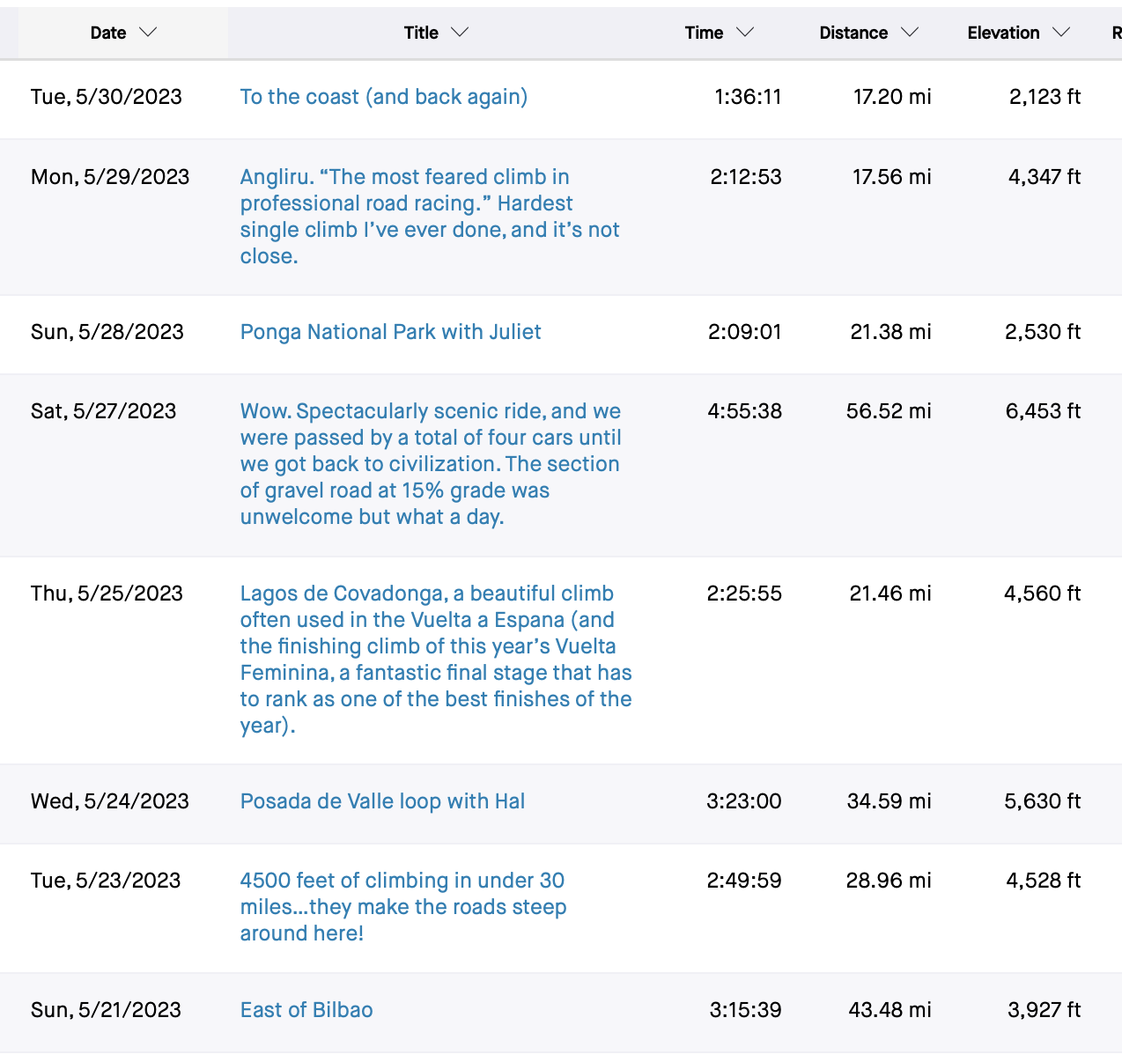Click the Title column sort chevron

pos(460,33)
